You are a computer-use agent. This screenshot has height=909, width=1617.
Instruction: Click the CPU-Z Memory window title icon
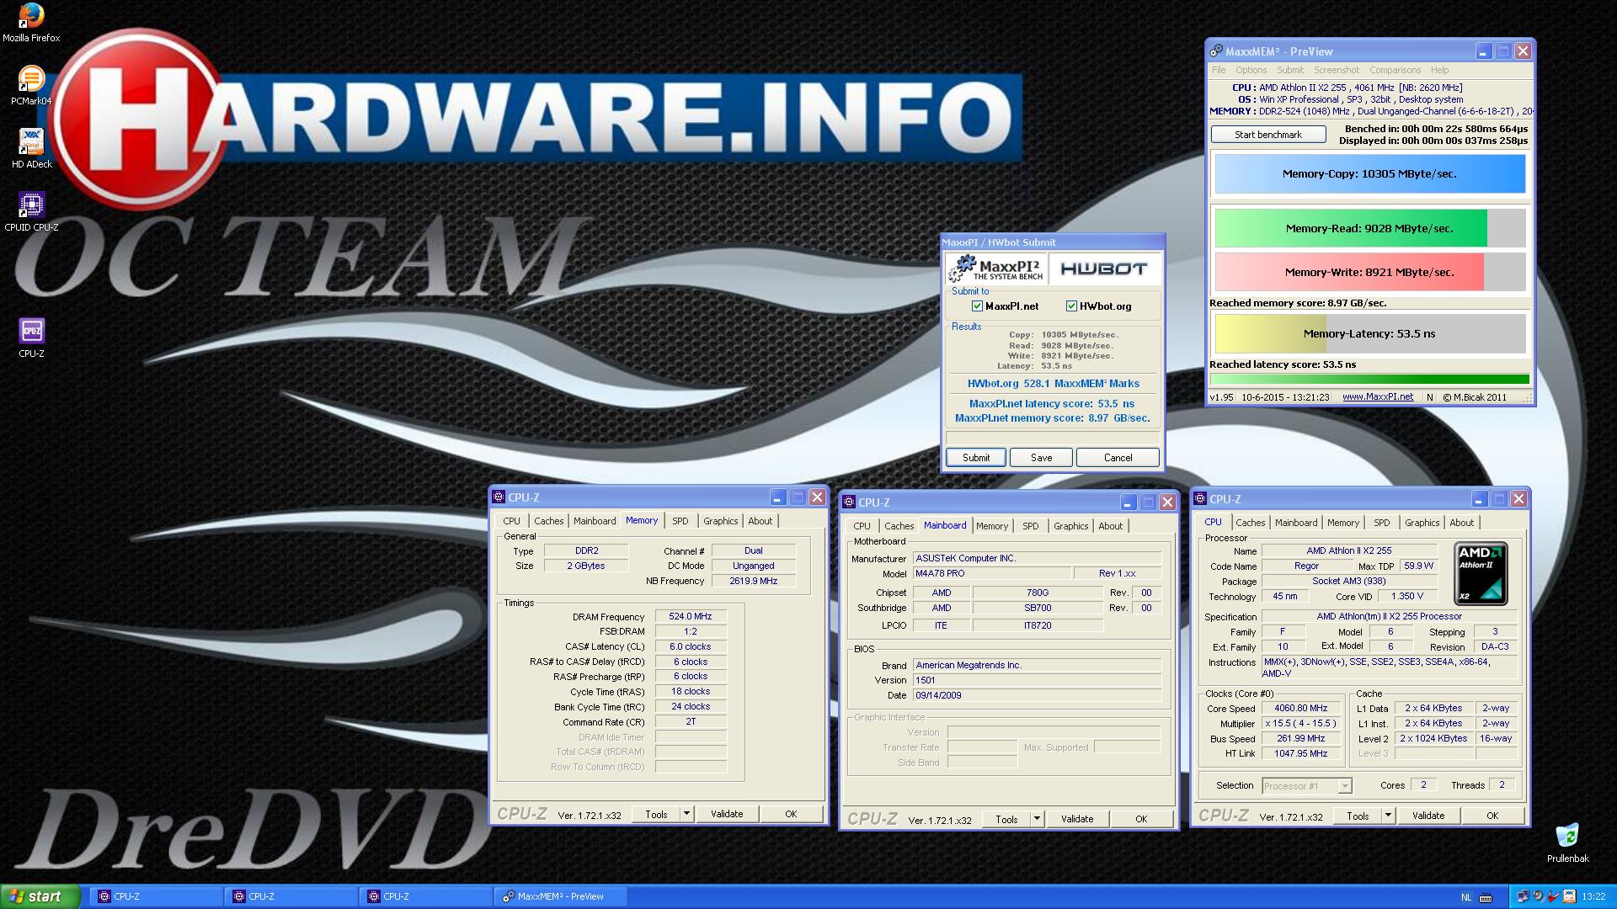[499, 497]
